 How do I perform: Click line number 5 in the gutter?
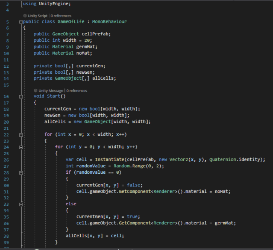point(7,22)
